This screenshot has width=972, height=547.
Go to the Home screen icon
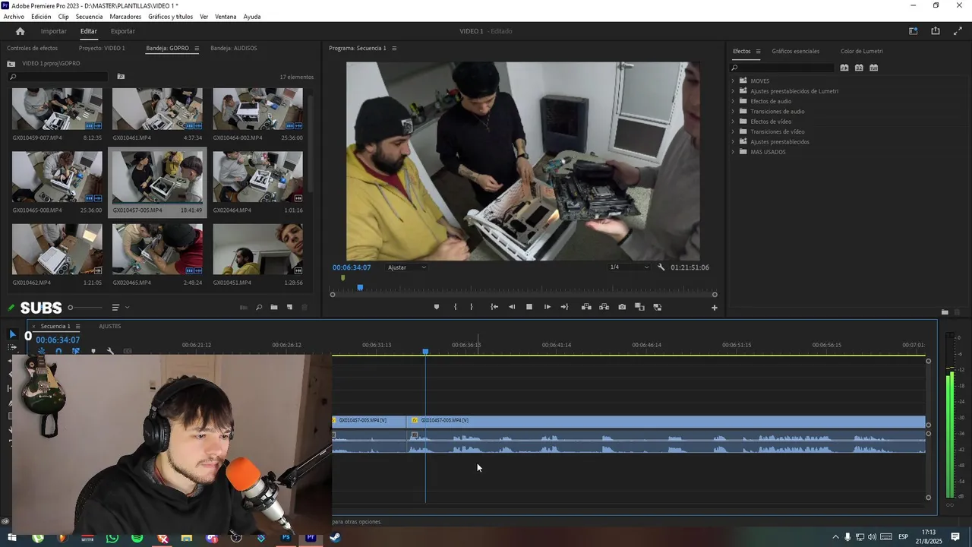tap(20, 31)
